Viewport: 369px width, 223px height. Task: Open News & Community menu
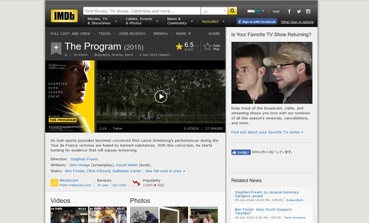click(180, 21)
